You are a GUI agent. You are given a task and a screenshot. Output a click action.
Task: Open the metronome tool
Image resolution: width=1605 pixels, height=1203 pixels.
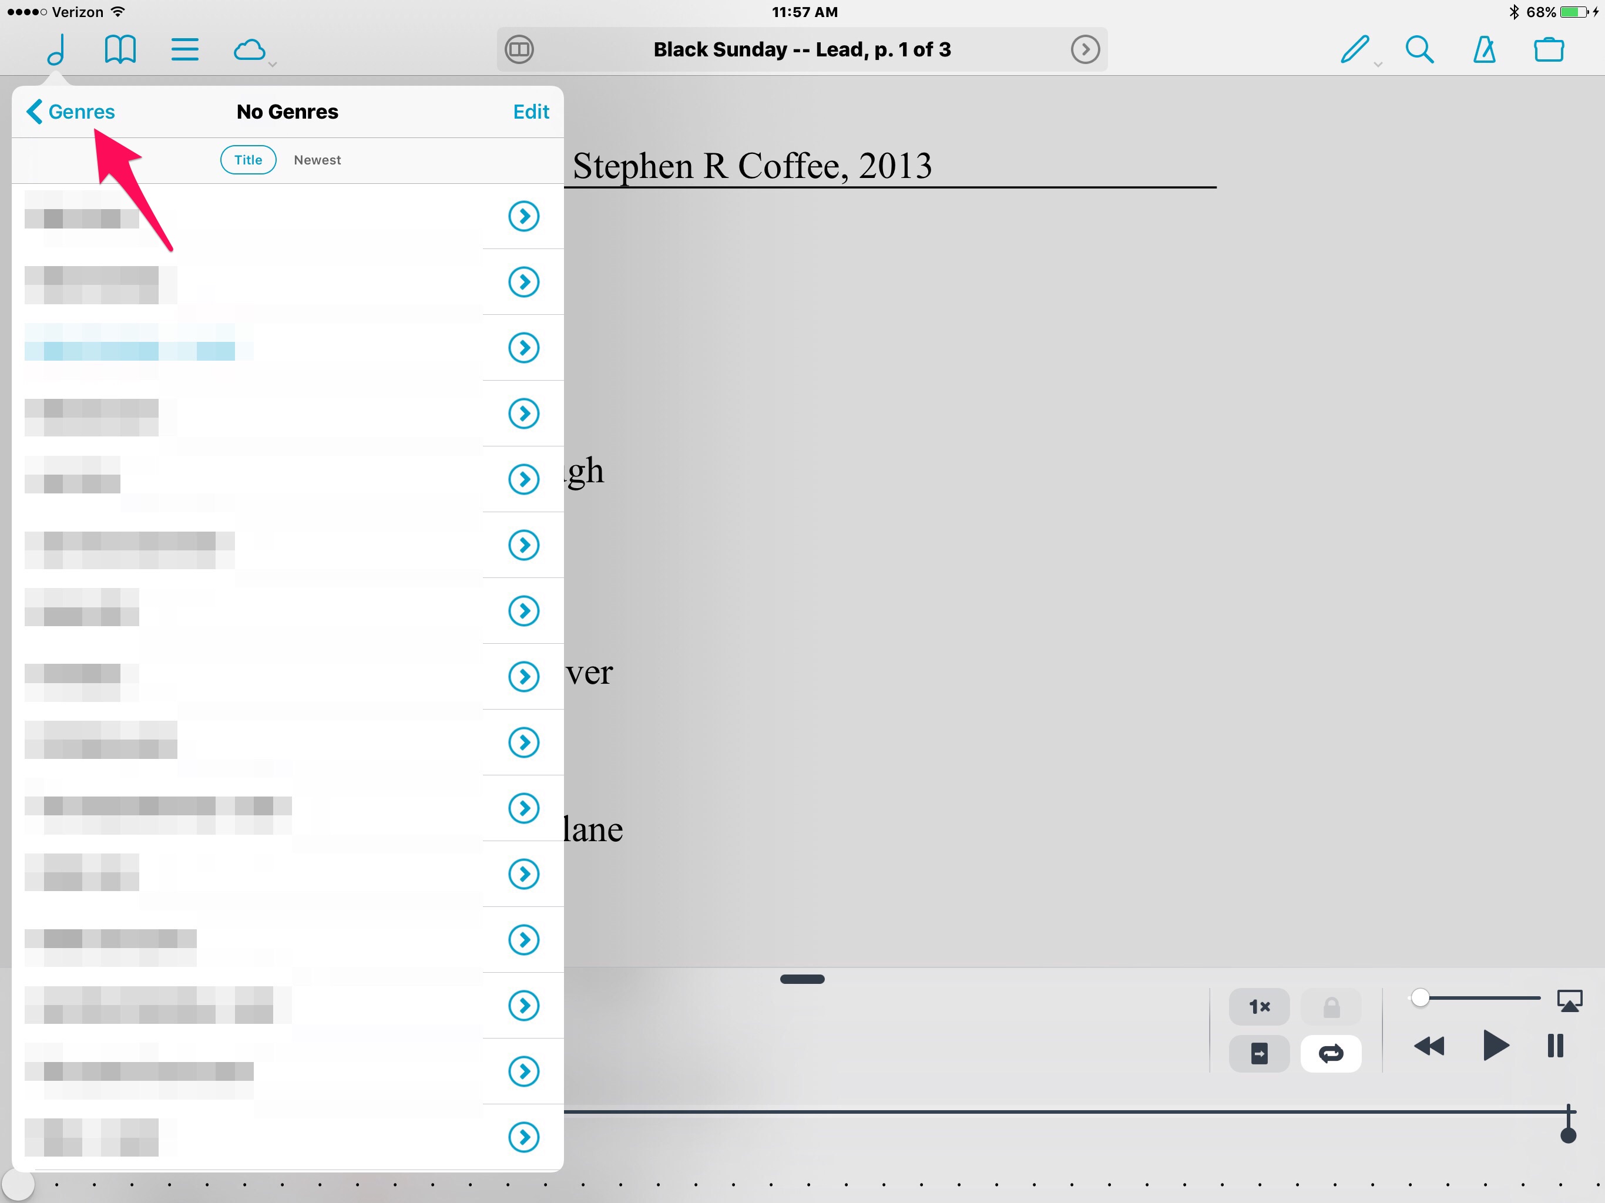coord(1484,49)
